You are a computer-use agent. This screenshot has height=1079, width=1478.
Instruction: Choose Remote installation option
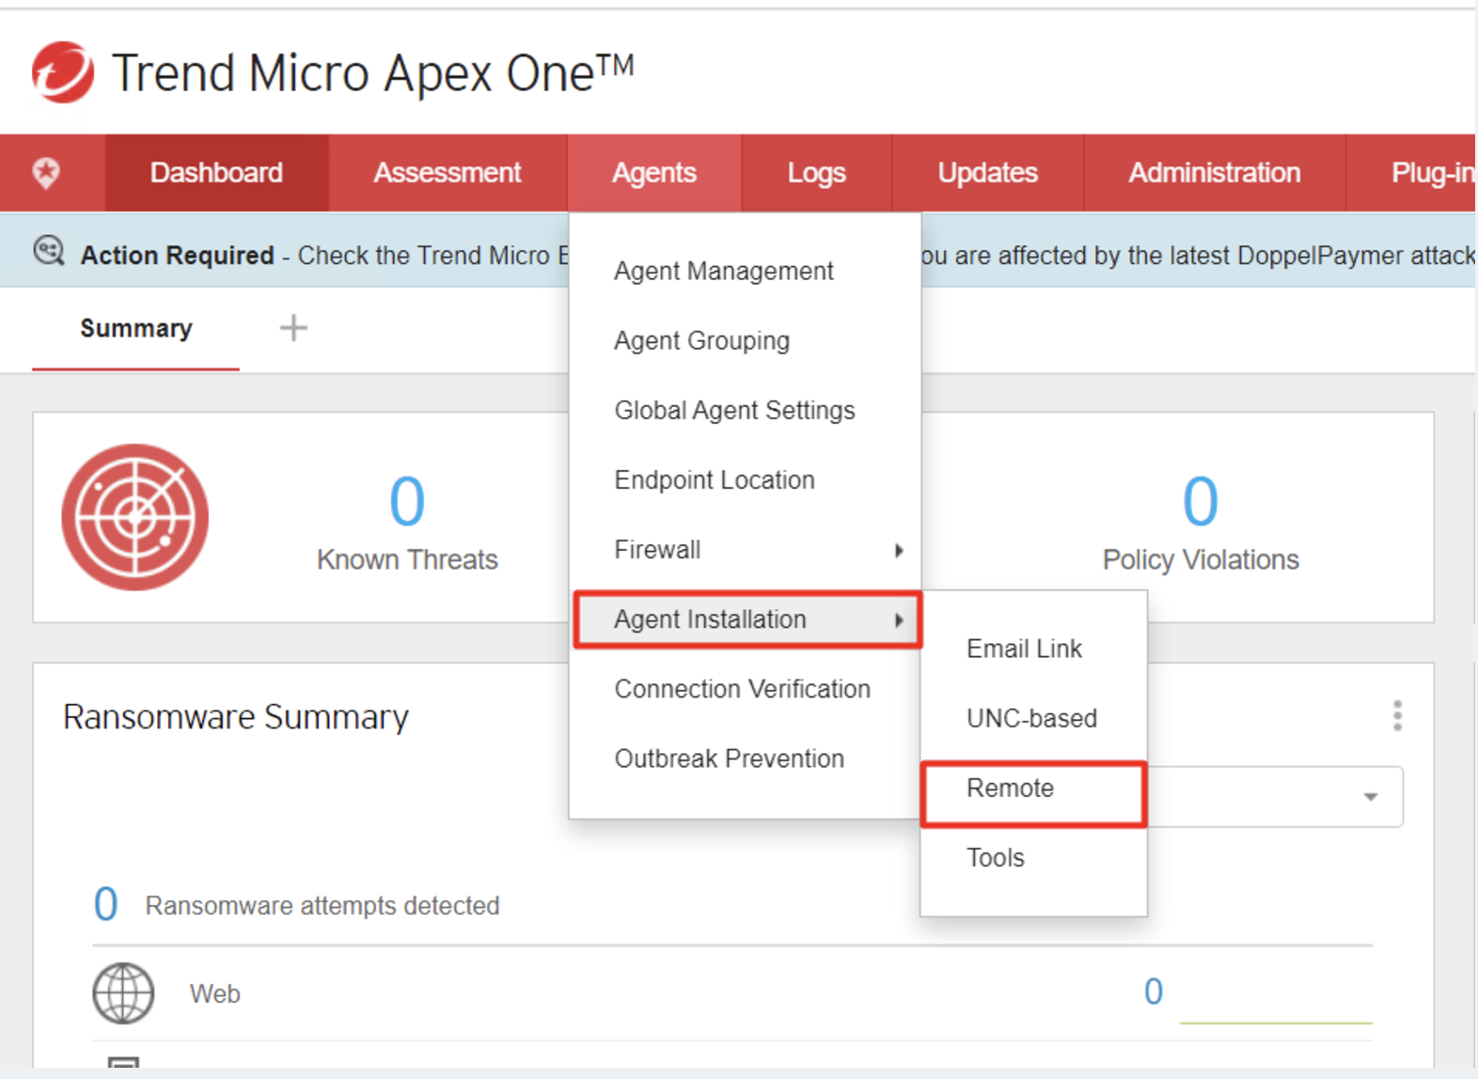pyautogui.click(x=1033, y=794)
